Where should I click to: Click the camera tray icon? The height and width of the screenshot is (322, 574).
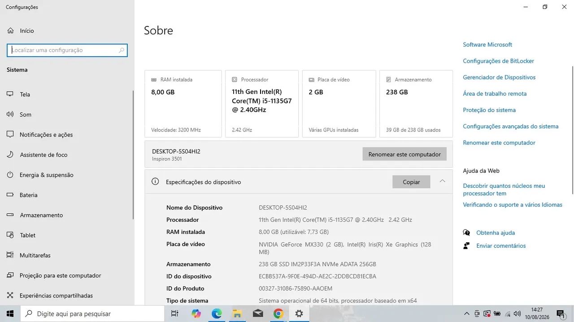(477, 314)
